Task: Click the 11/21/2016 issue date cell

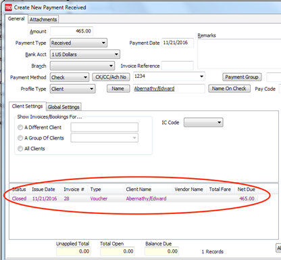Action: tap(45, 198)
